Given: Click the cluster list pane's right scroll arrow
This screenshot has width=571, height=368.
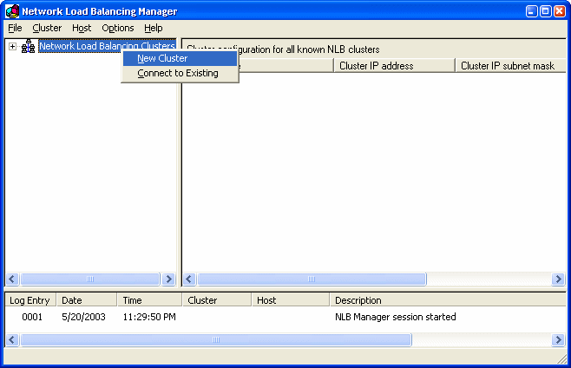Looking at the screenshot, I should tap(558, 279).
